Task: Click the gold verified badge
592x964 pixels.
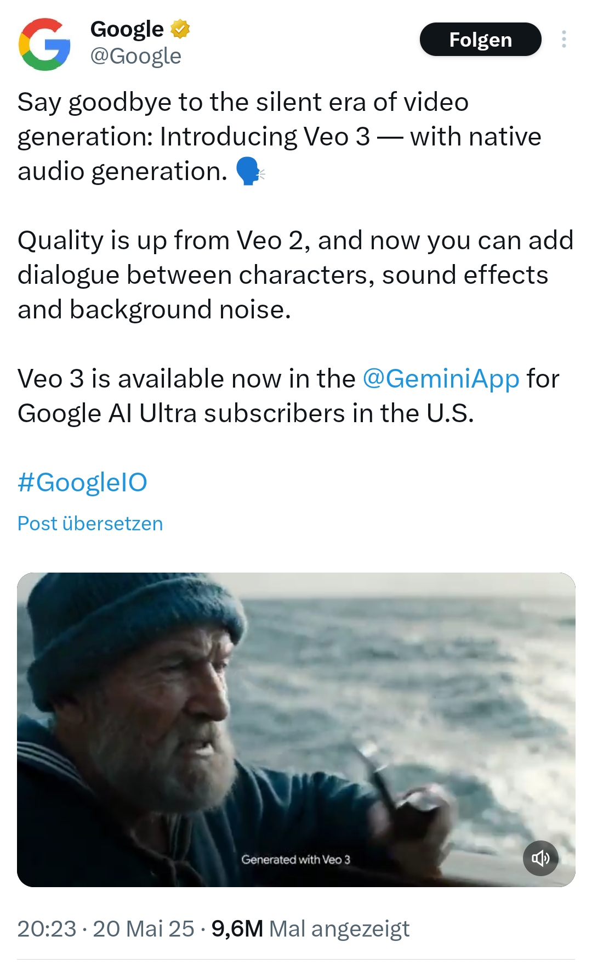Action: (x=180, y=29)
